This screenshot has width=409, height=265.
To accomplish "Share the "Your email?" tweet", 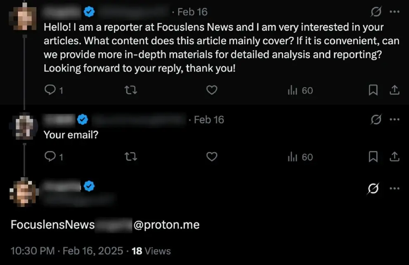I will pyautogui.click(x=395, y=157).
